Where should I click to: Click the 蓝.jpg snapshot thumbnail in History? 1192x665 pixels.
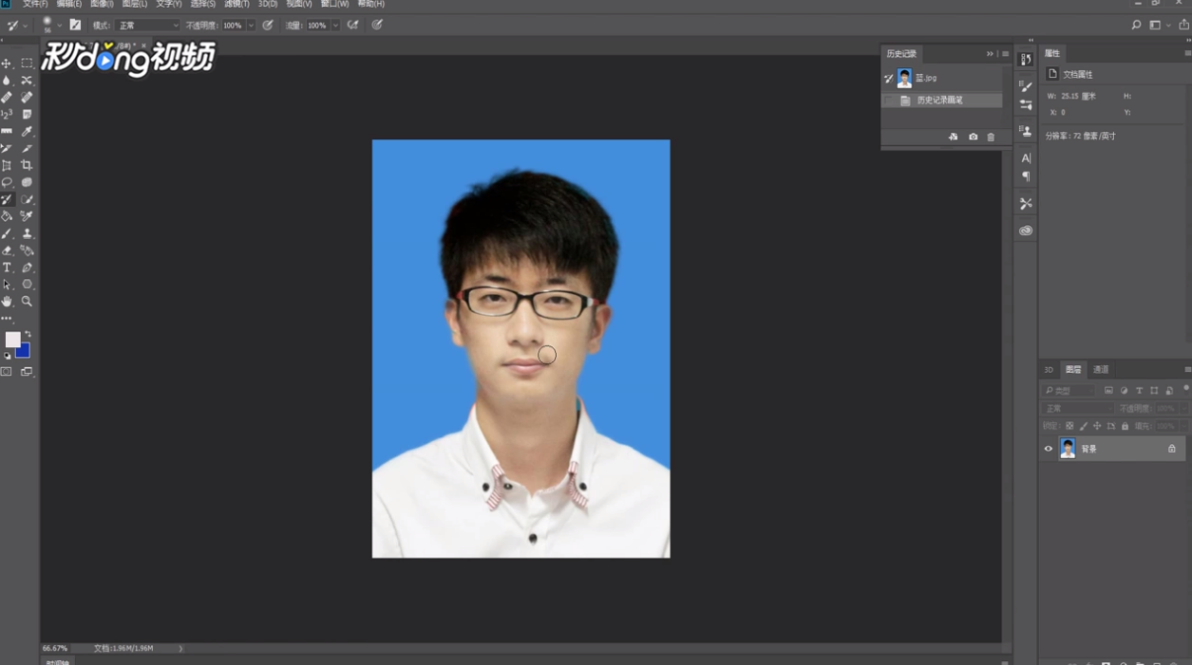tap(904, 78)
